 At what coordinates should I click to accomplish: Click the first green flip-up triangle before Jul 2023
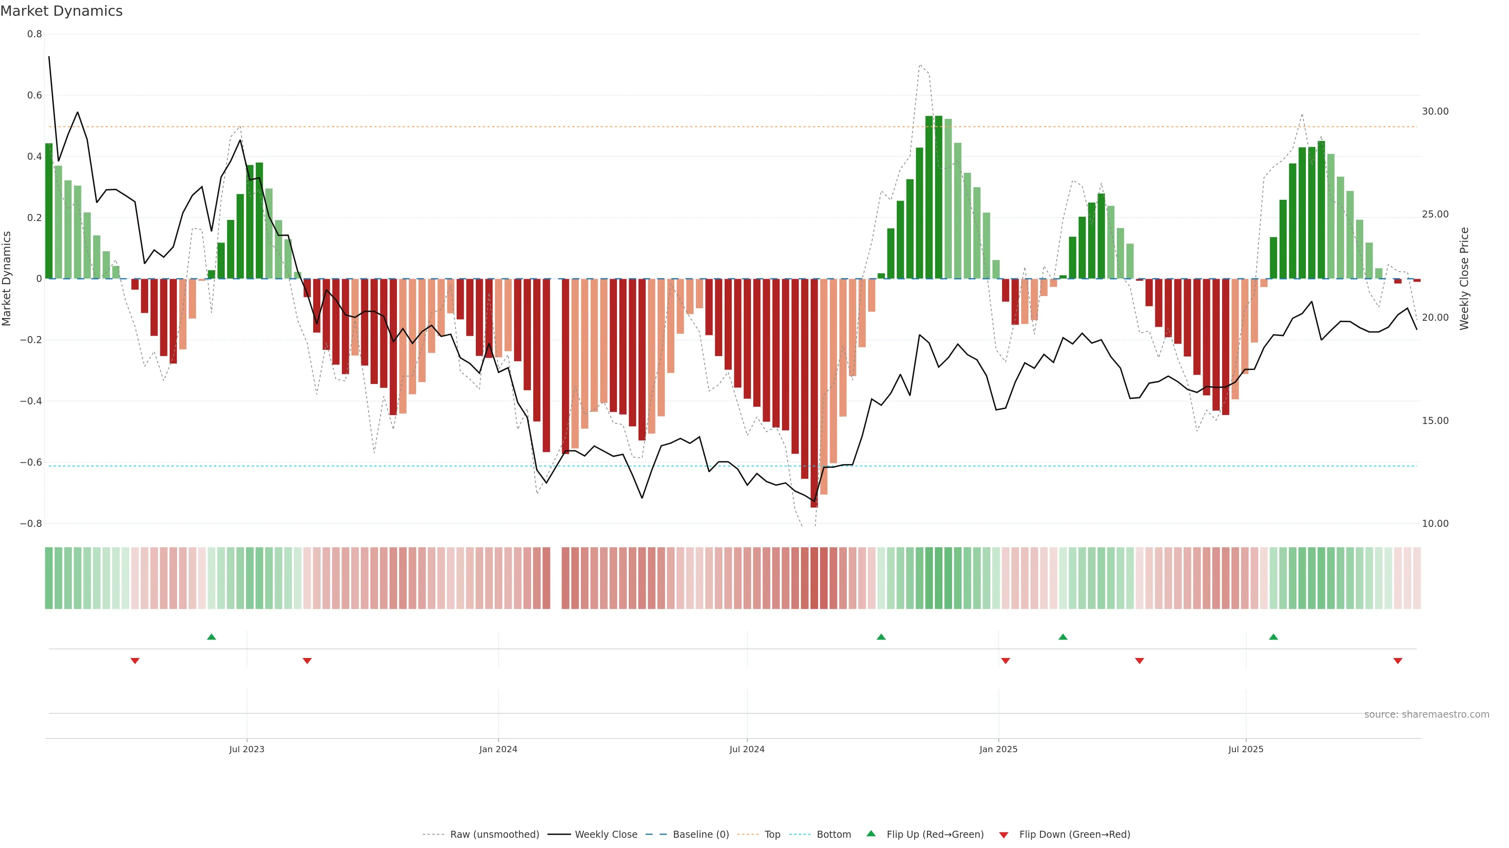click(x=211, y=637)
